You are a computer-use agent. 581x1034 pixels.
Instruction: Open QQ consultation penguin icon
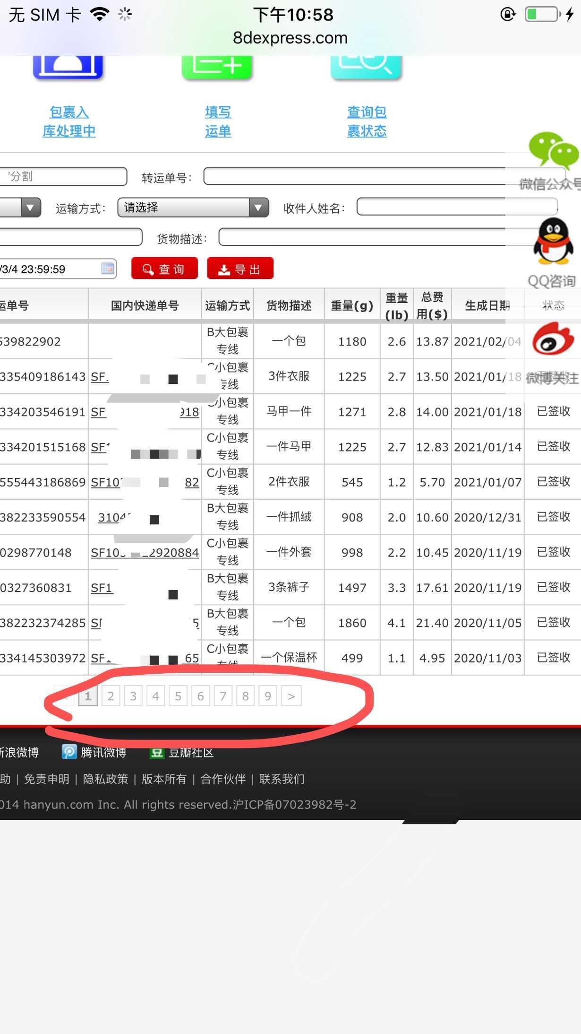point(552,242)
